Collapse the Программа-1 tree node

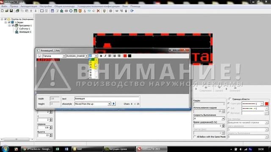tap(9, 25)
